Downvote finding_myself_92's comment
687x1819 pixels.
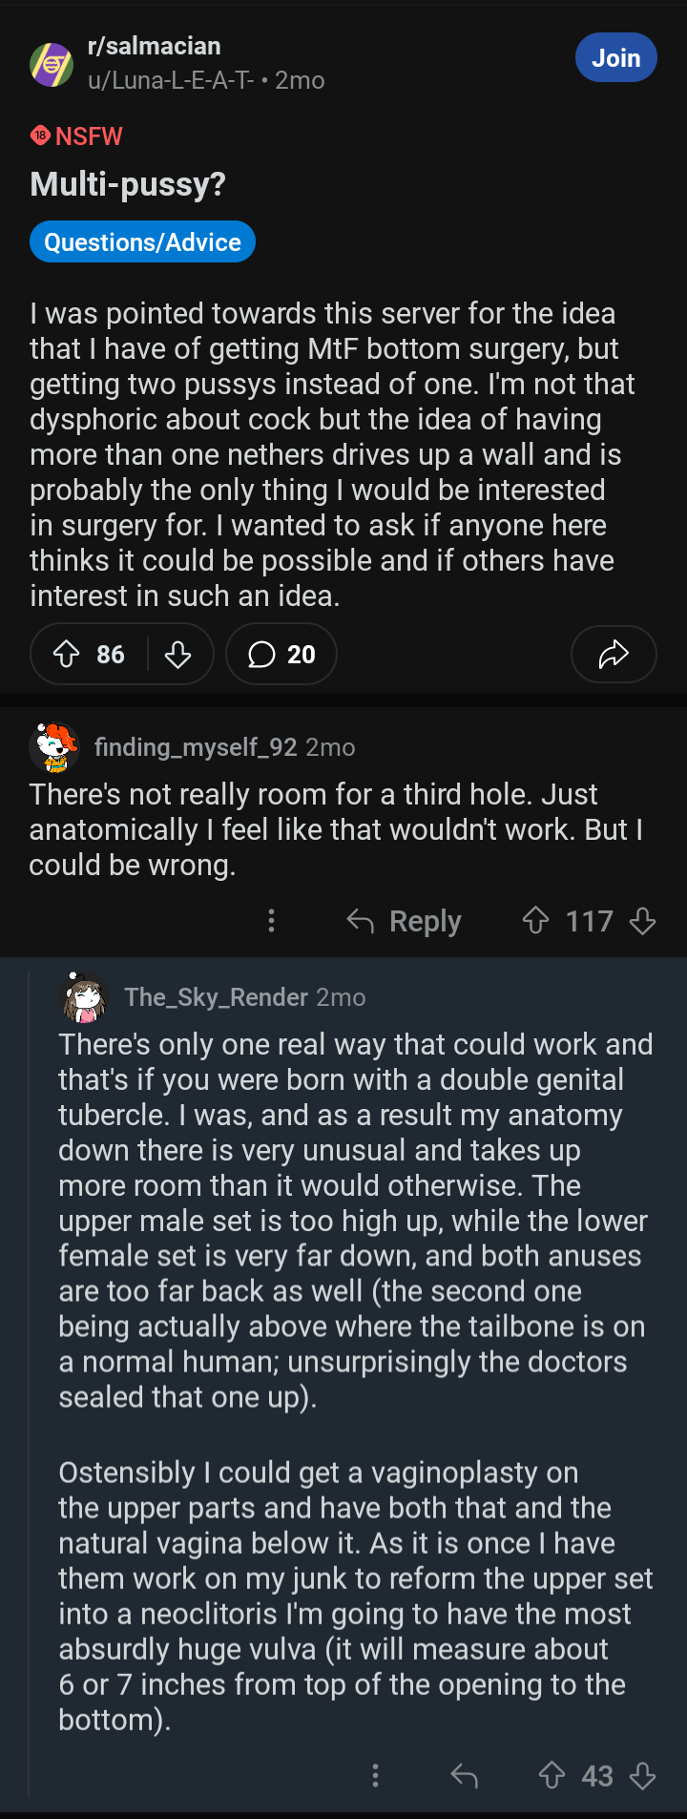pos(643,921)
